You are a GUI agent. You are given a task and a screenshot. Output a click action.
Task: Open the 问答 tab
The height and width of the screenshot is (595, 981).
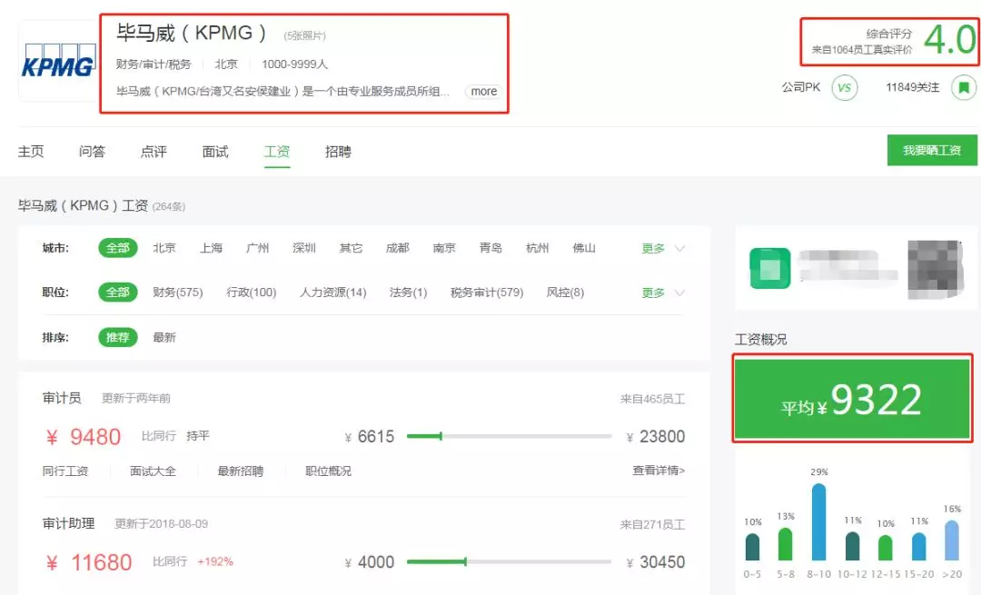click(x=91, y=152)
